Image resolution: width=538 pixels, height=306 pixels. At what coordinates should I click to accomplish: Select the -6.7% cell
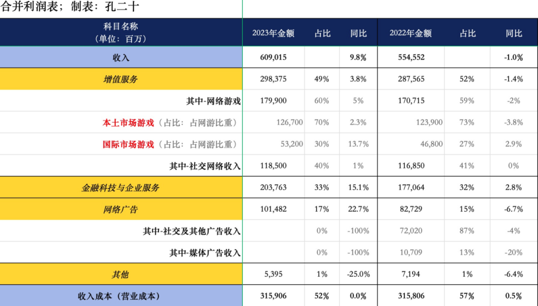(x=513, y=209)
